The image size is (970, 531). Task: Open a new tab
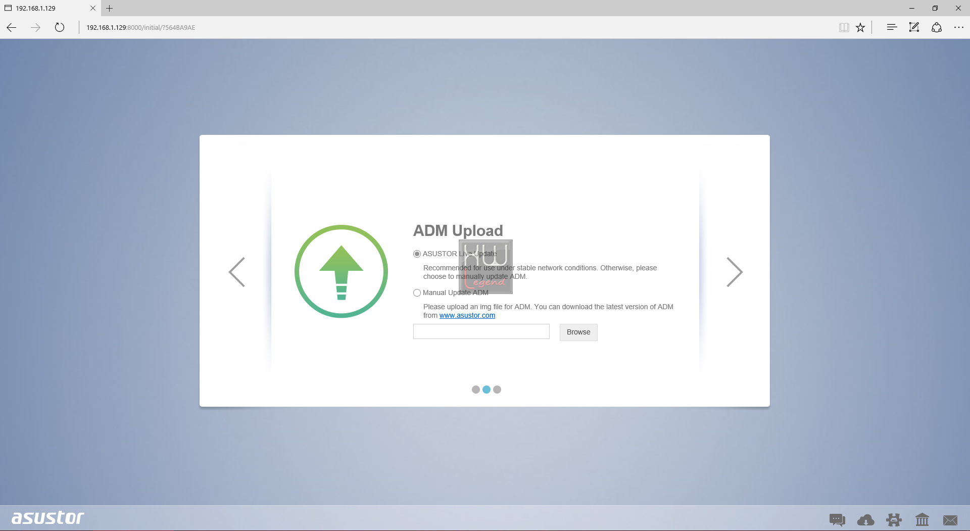click(109, 8)
